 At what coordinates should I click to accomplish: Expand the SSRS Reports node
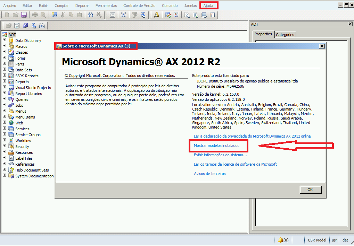pos(4,75)
